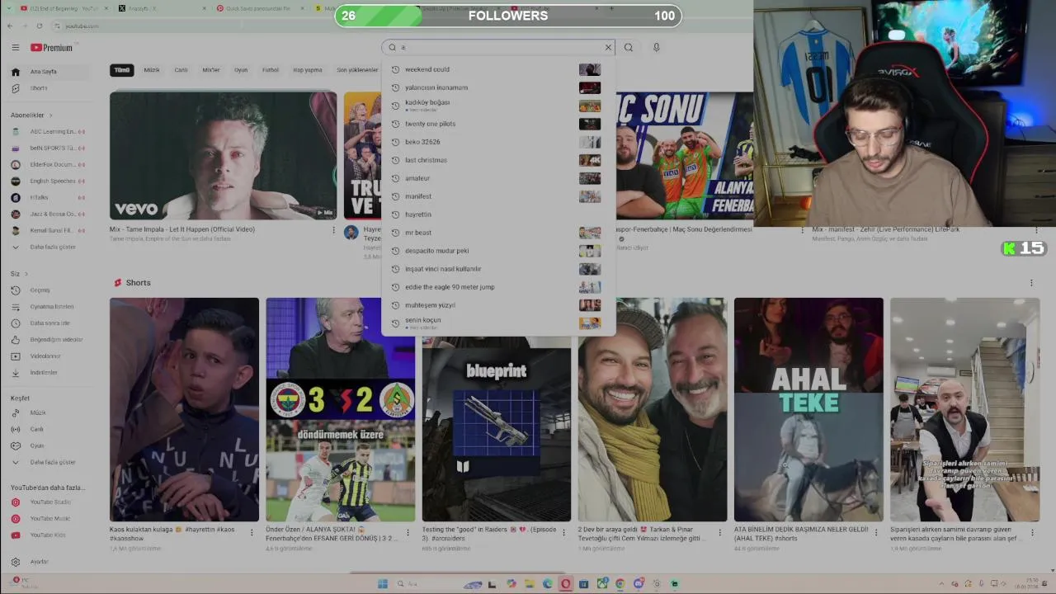The width and height of the screenshot is (1056, 594).
Task: Open Jazz & Bossa Co... channel
Action: point(49,214)
